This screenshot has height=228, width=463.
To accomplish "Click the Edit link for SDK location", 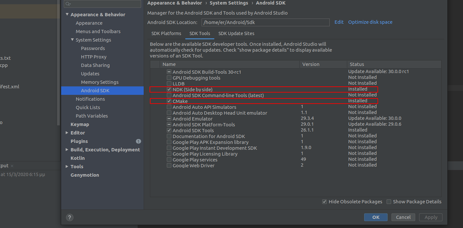I will tap(339, 22).
